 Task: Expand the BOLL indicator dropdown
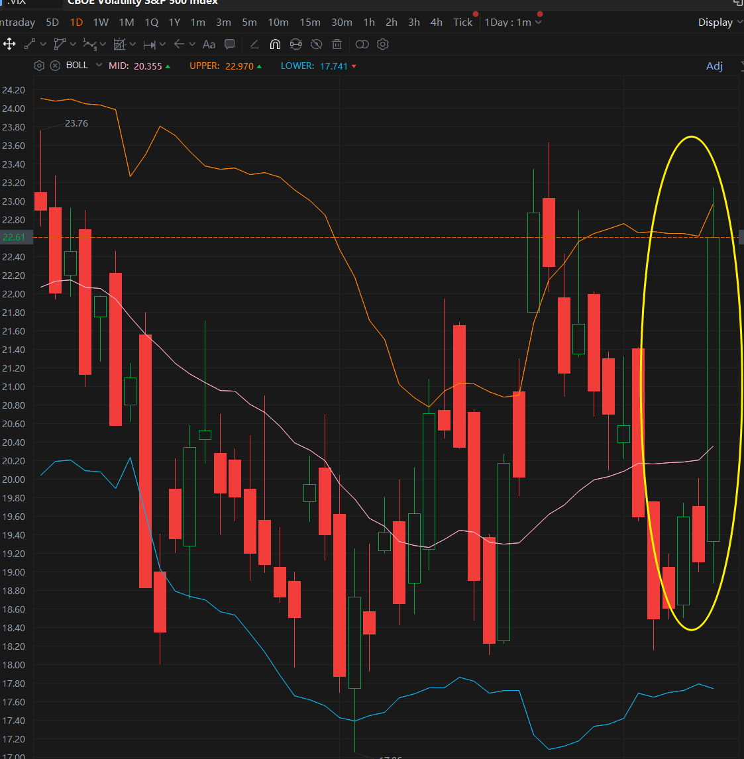click(99, 65)
